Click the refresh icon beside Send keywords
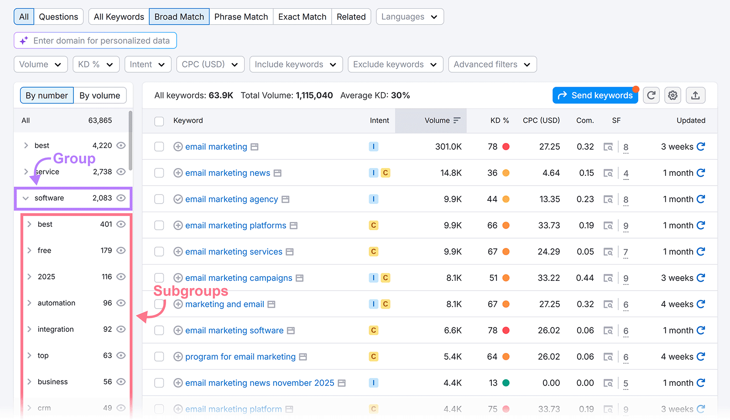The height and width of the screenshot is (420, 730). (652, 95)
